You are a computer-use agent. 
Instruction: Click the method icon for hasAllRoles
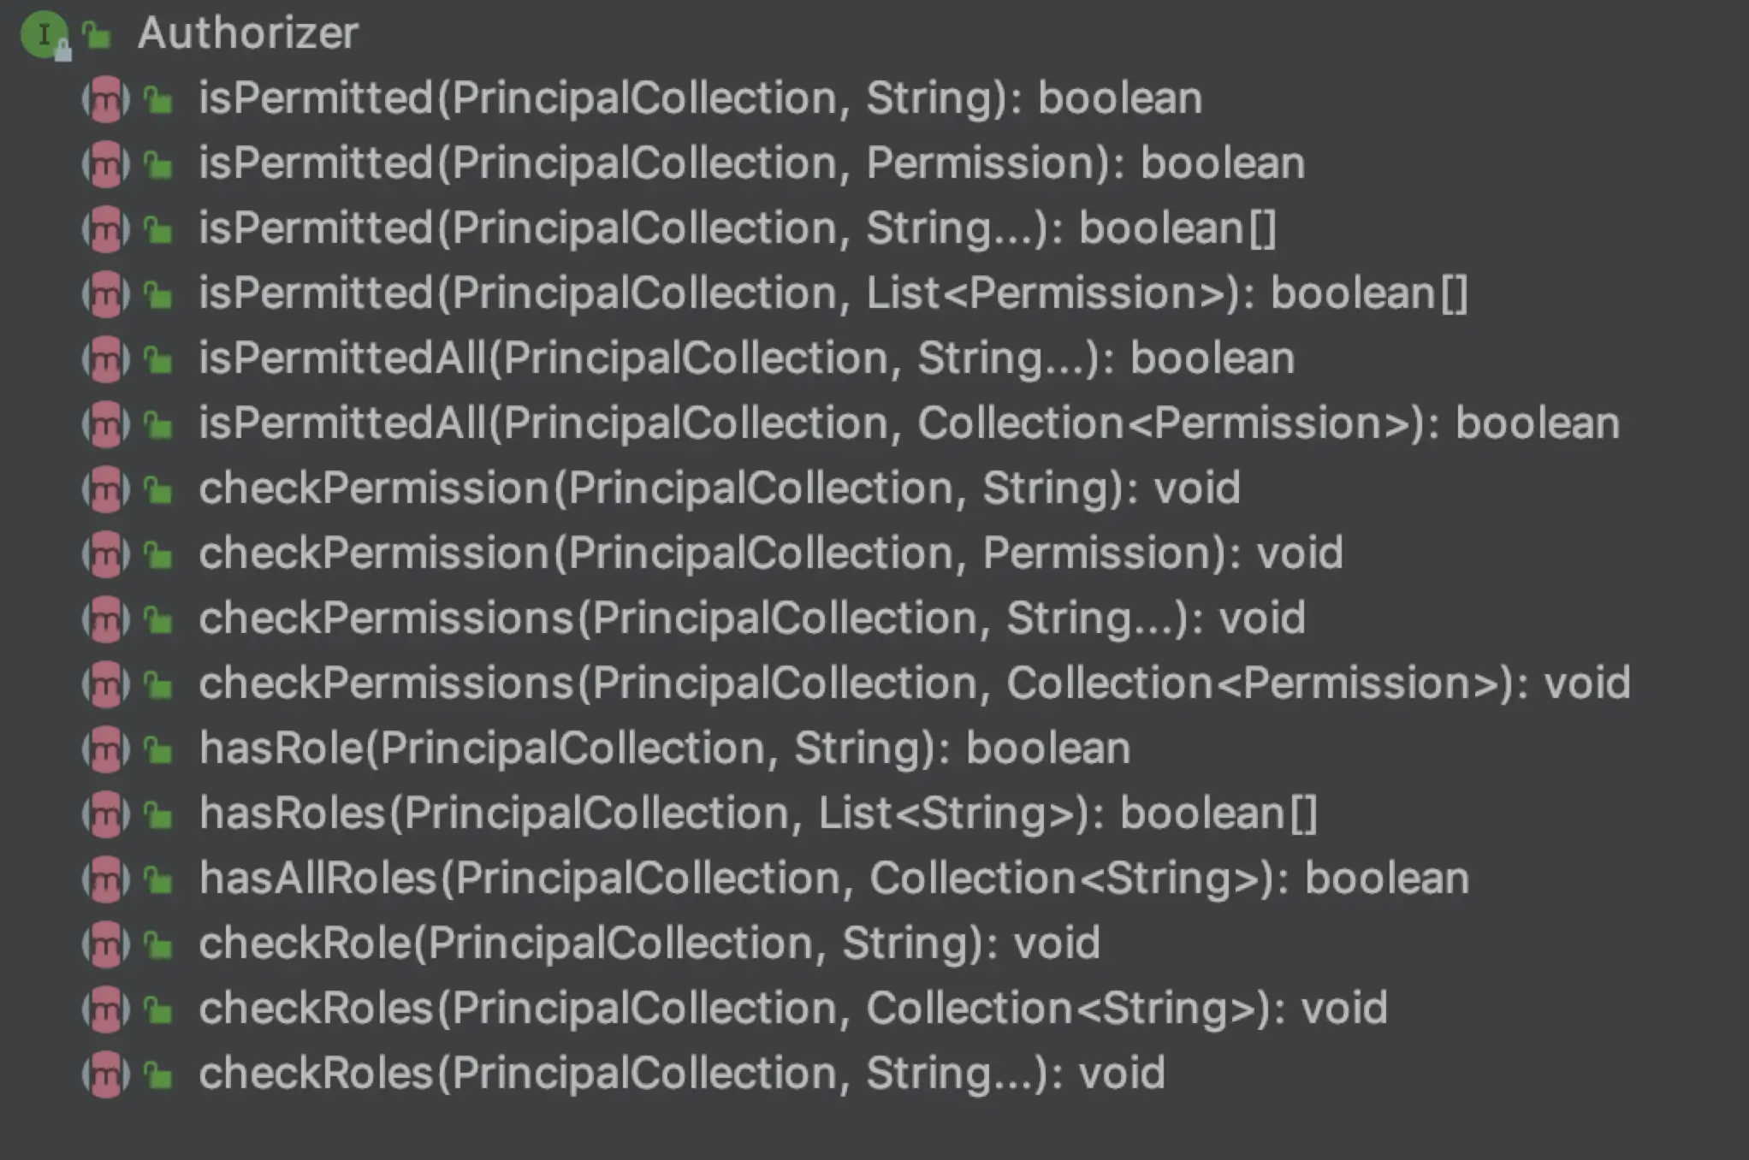106,879
